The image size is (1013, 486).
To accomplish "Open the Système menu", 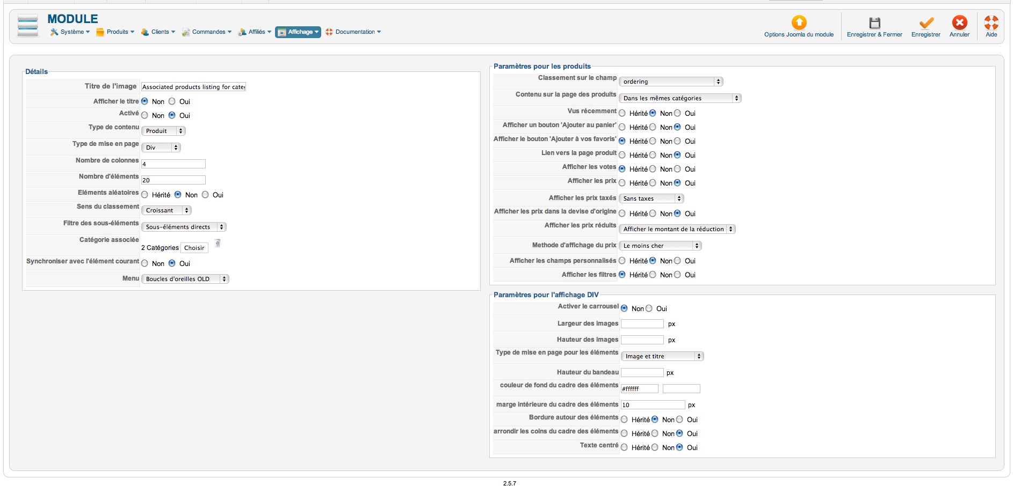I will pos(70,32).
